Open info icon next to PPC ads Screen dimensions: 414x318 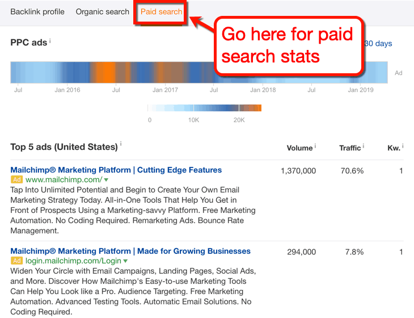click(x=50, y=41)
